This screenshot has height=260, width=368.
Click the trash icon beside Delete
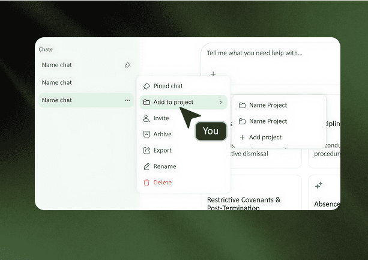click(146, 183)
